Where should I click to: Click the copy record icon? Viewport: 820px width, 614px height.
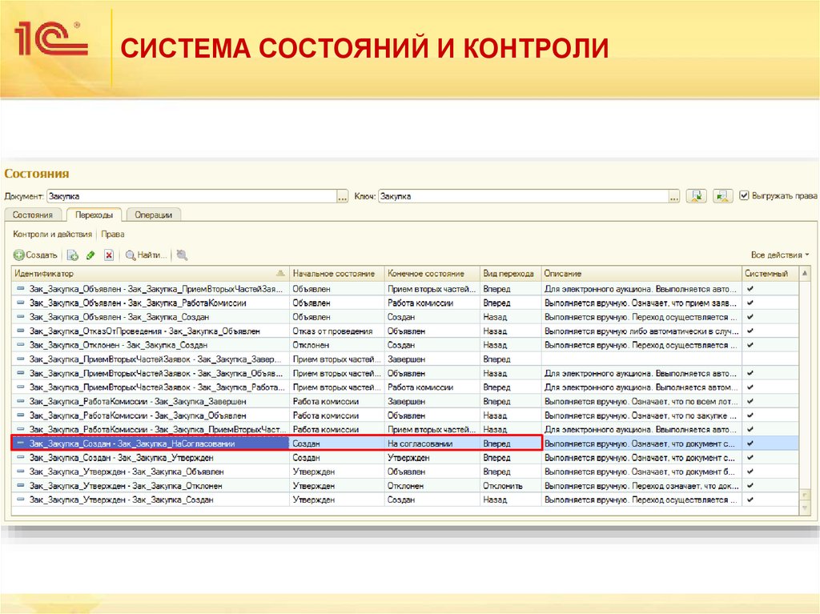(72, 255)
